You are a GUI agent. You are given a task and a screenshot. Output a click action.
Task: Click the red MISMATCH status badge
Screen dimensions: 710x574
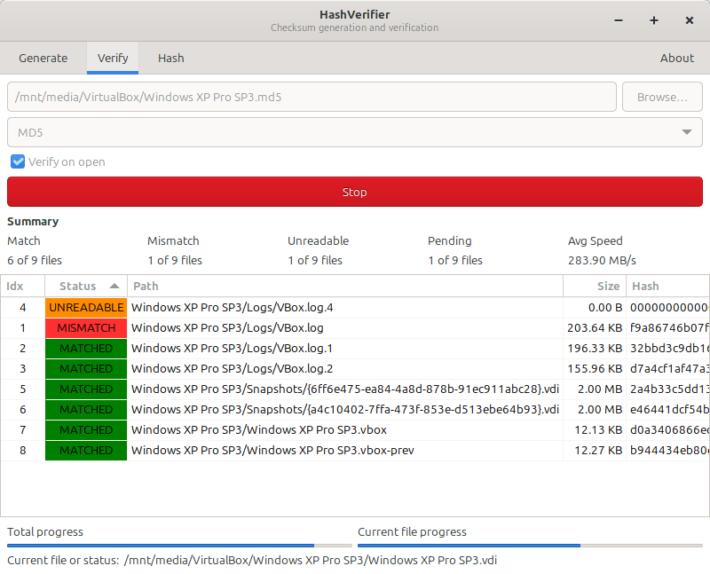click(x=86, y=328)
